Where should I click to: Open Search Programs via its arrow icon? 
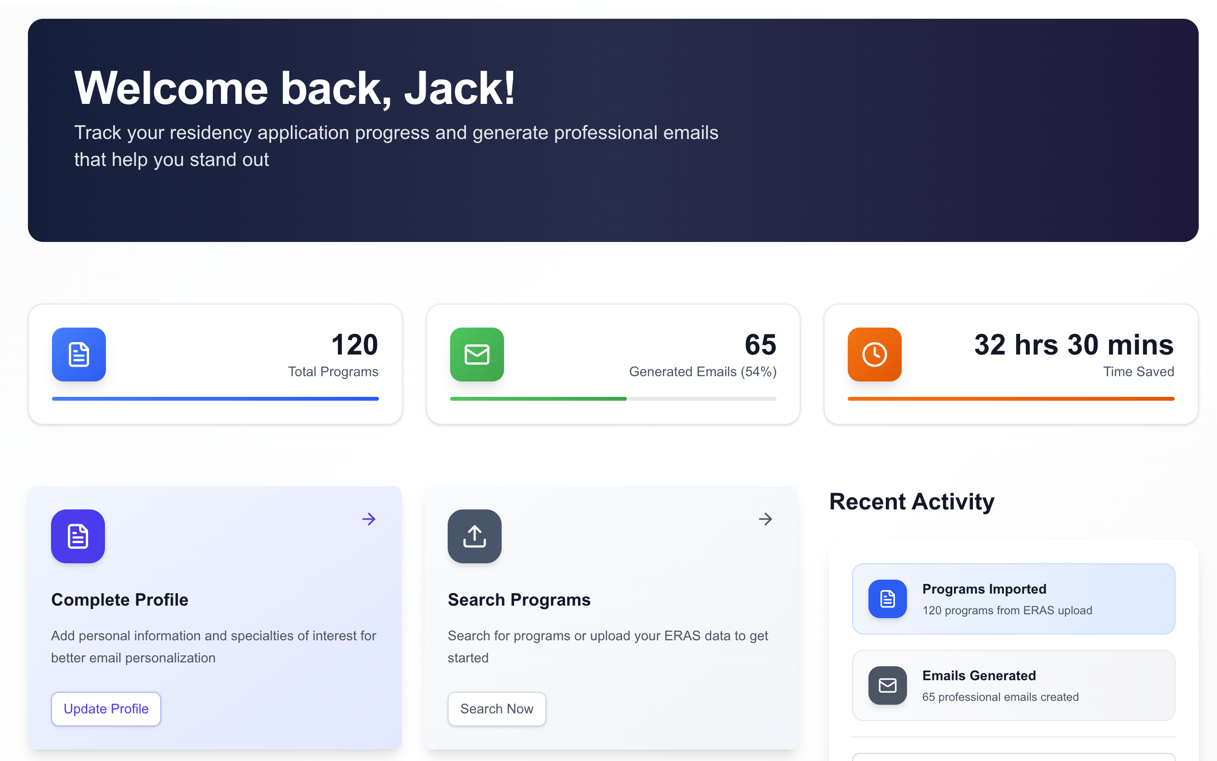(x=765, y=519)
